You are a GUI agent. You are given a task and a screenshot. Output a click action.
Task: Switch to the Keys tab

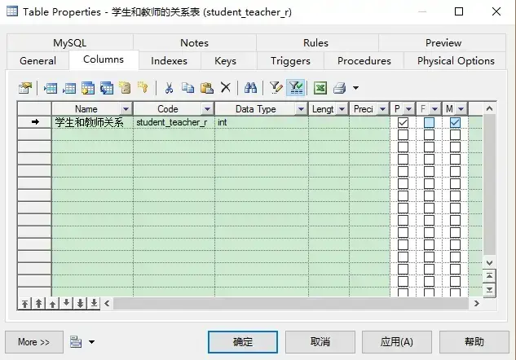click(226, 61)
